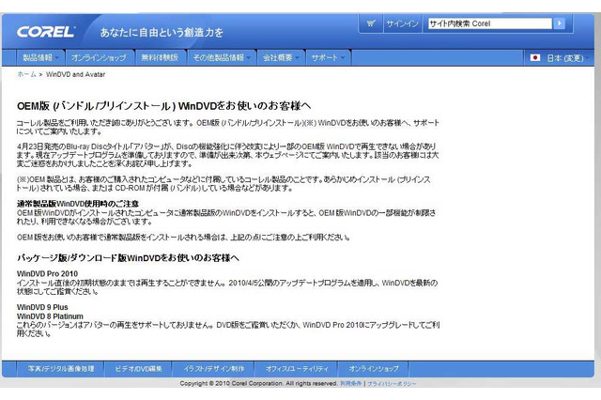The image size is (601, 400).
Task: Open 写真/デジタル画像処理 footer tab
Action: coord(60,369)
